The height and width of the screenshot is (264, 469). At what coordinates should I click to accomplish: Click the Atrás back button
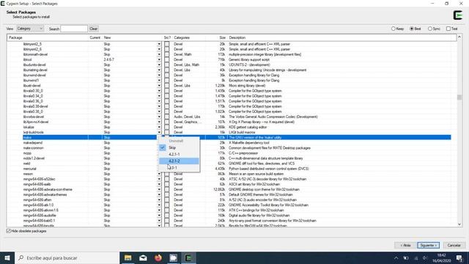[x=405, y=245]
